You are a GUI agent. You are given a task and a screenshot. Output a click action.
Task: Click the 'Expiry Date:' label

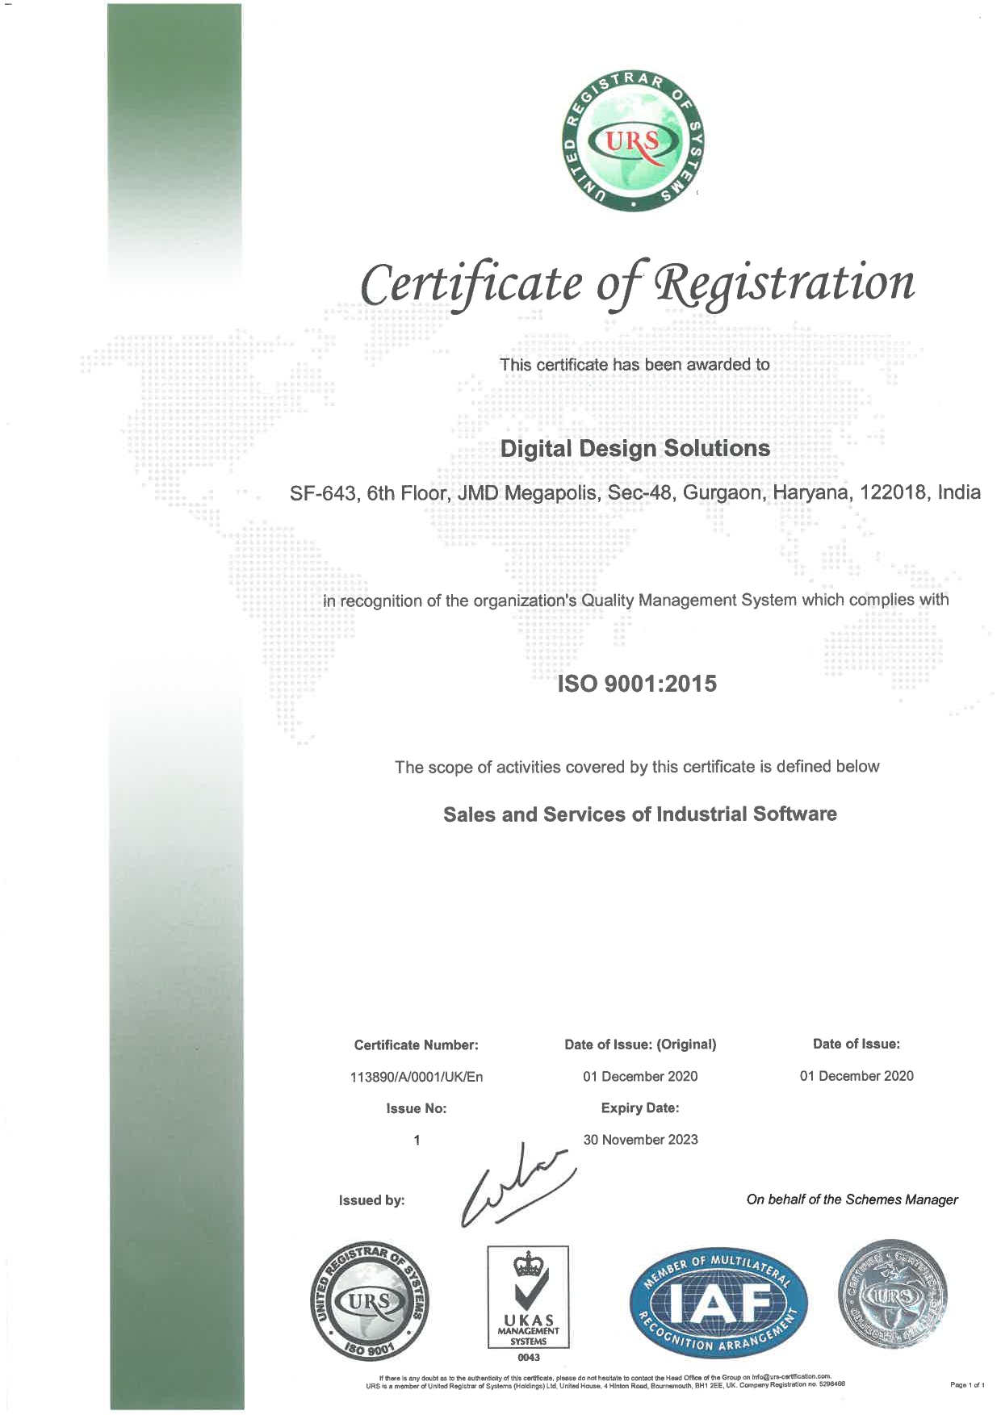tap(640, 1108)
